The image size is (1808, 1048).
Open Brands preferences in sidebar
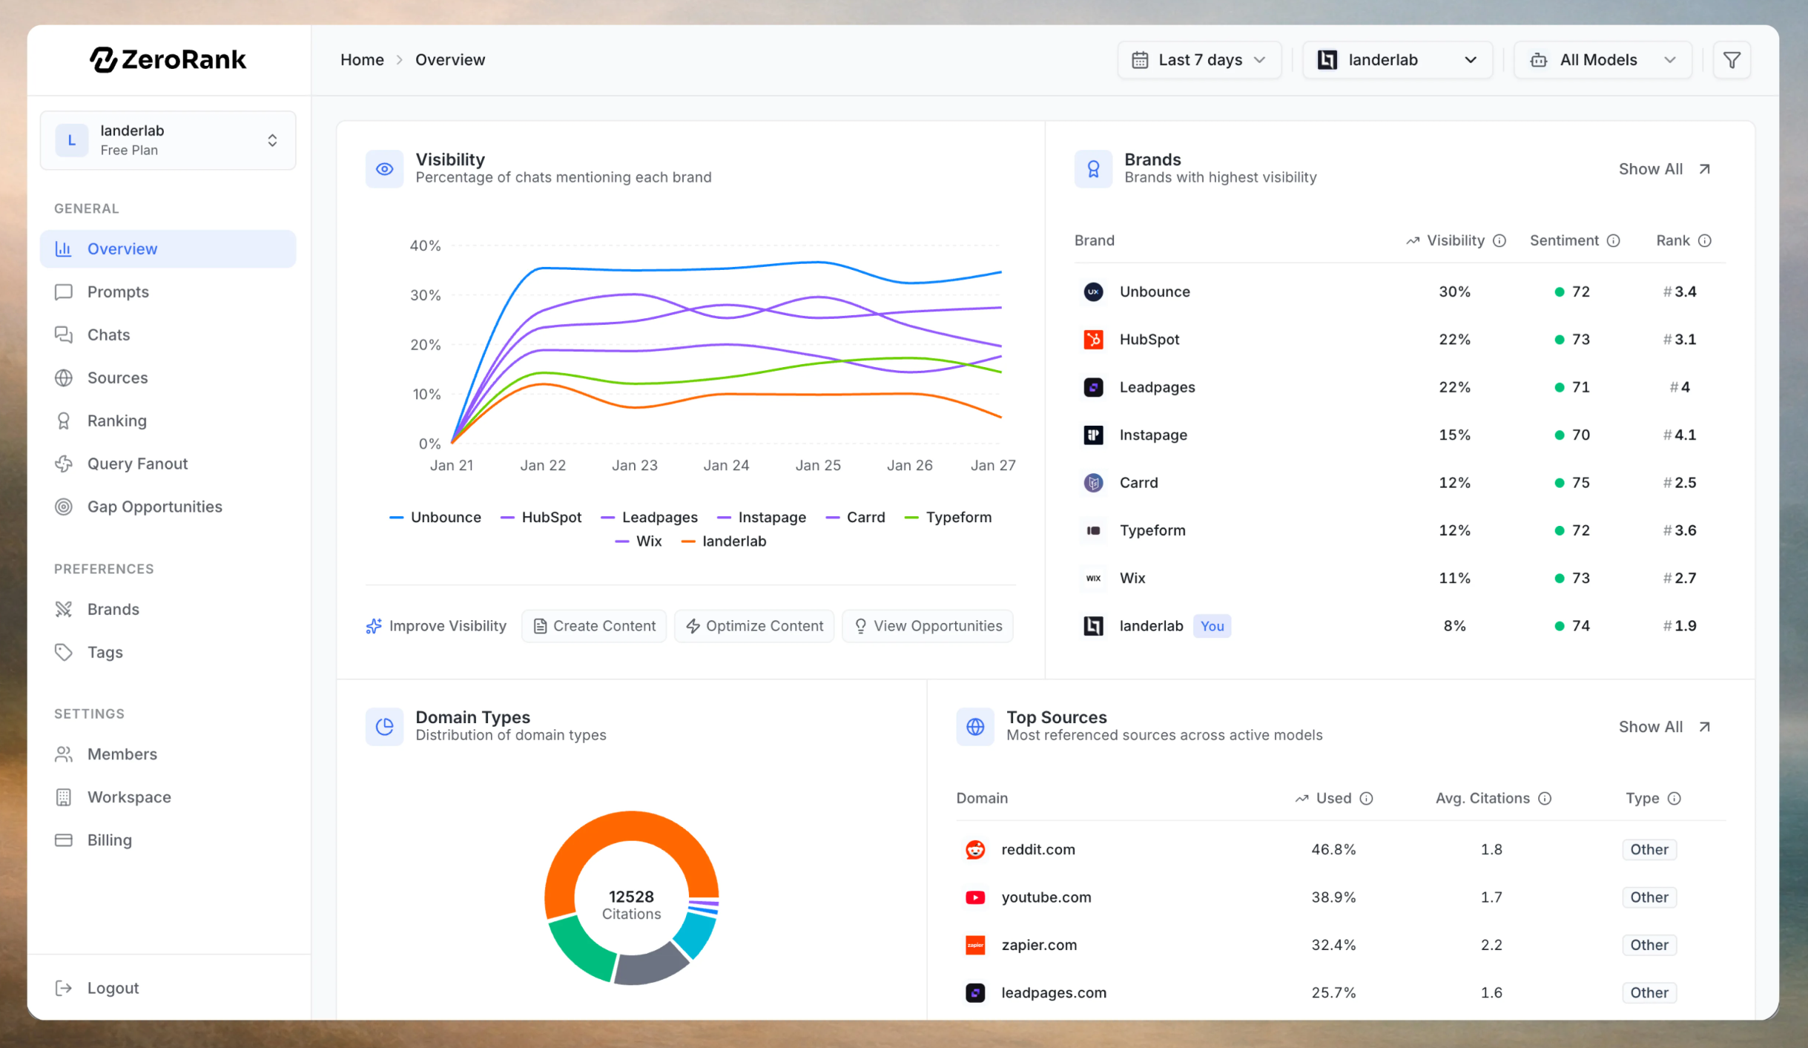168,610
